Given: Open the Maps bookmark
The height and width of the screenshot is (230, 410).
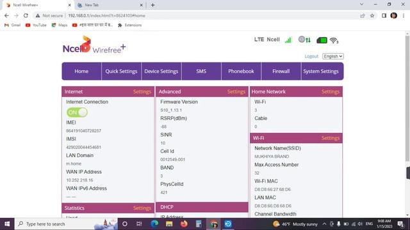Looking at the screenshot, I should tap(60, 25).
